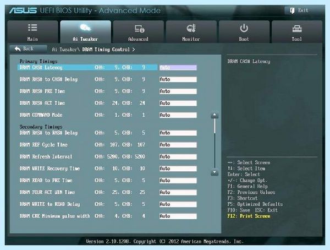This screenshot has width=330, height=250.
Task: Select the DRAM WRITE to READ Delay label
Action: [x=50, y=204]
